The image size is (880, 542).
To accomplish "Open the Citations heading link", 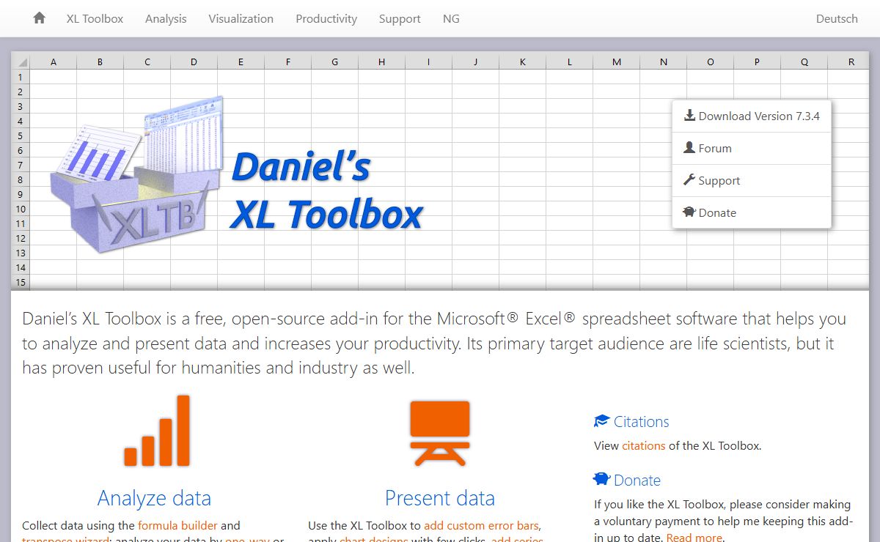I will pos(641,422).
